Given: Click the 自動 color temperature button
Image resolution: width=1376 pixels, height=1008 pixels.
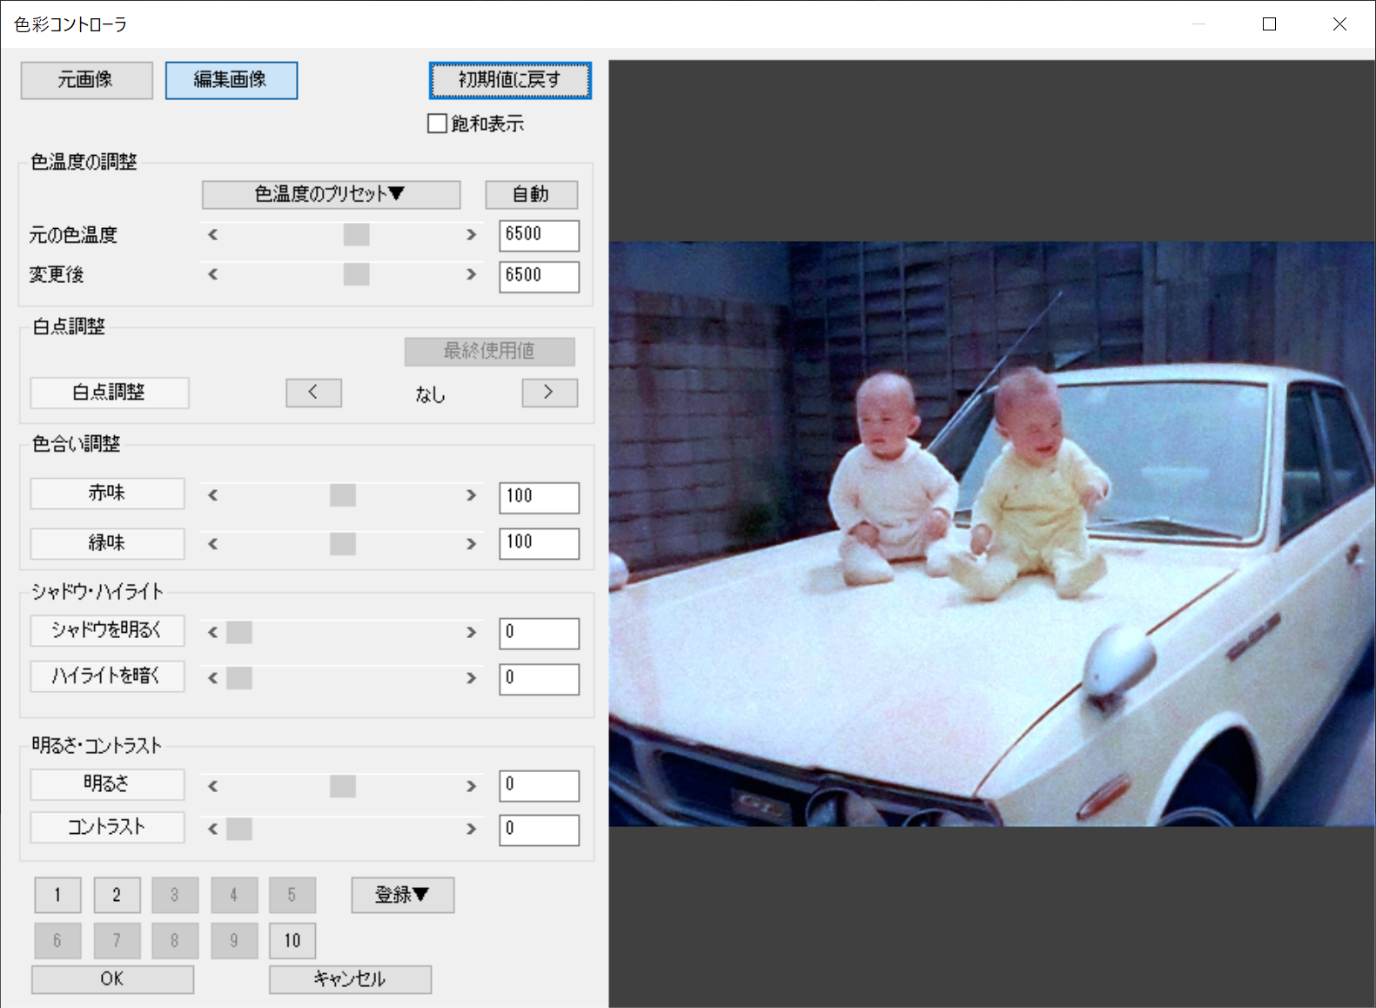Looking at the screenshot, I should click(531, 194).
